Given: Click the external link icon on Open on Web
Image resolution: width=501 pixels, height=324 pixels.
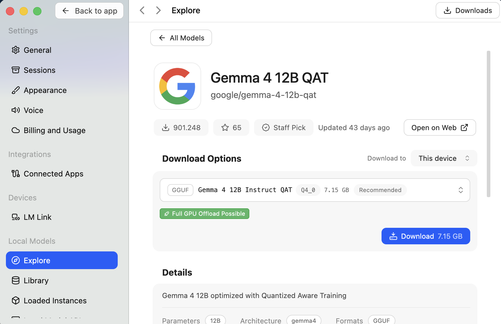Looking at the screenshot, I should pos(464,127).
